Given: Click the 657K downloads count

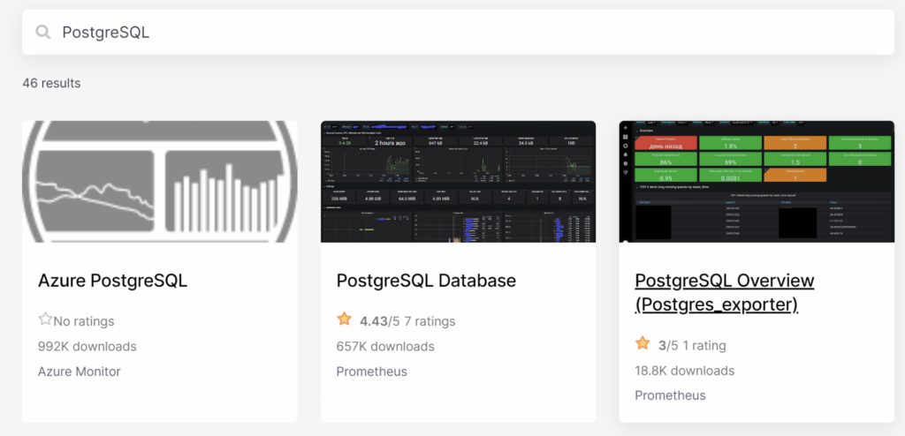Looking at the screenshot, I should tap(385, 346).
